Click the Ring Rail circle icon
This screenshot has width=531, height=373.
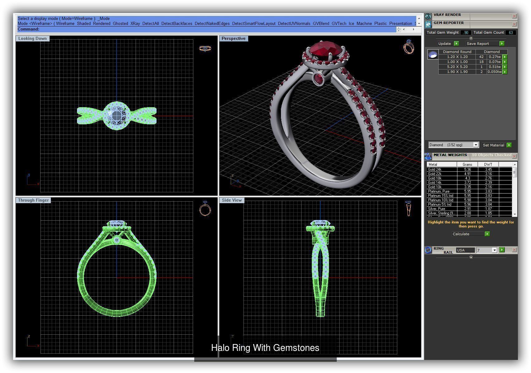pyautogui.click(x=428, y=250)
